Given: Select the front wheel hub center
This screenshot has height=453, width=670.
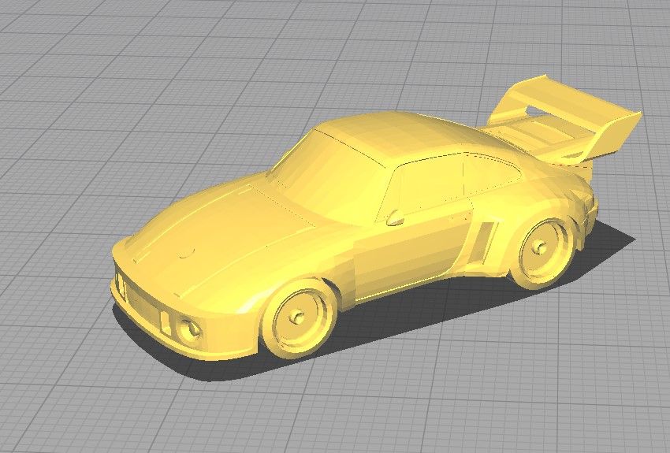Looking at the screenshot, I should (x=296, y=317).
